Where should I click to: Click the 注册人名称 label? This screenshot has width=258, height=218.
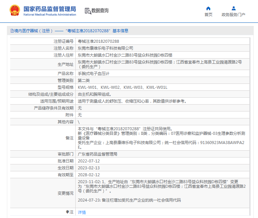coord(64,48)
